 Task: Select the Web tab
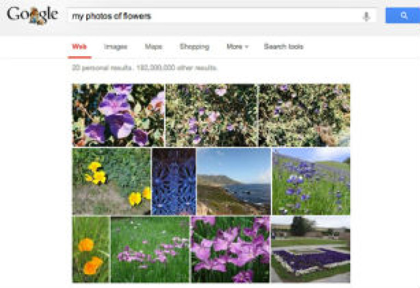[79, 46]
